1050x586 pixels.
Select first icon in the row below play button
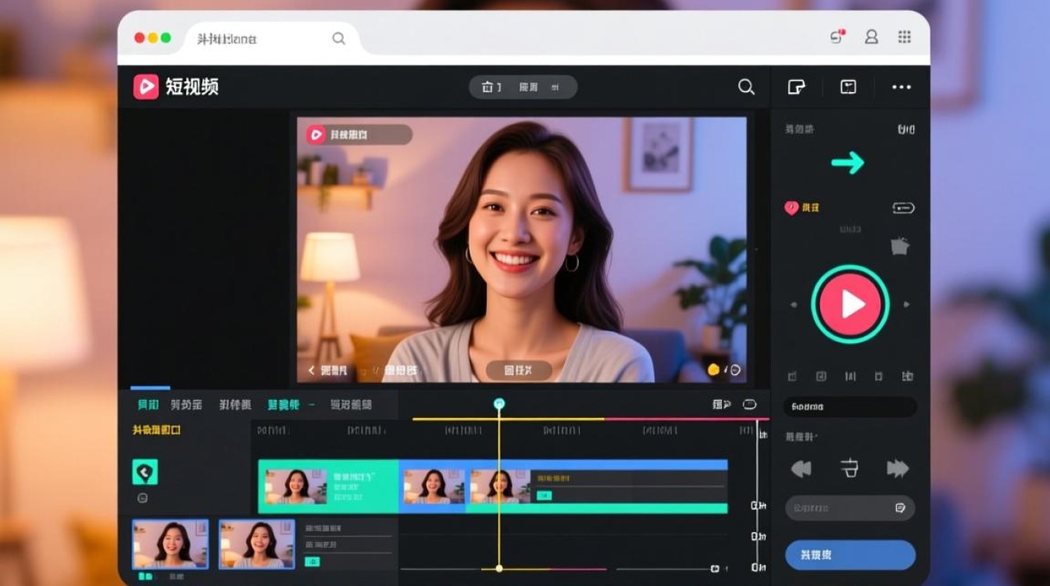click(x=791, y=376)
